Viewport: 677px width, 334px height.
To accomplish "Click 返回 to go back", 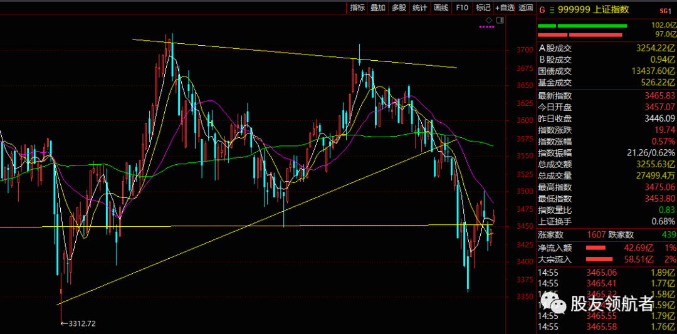I will 526,8.
